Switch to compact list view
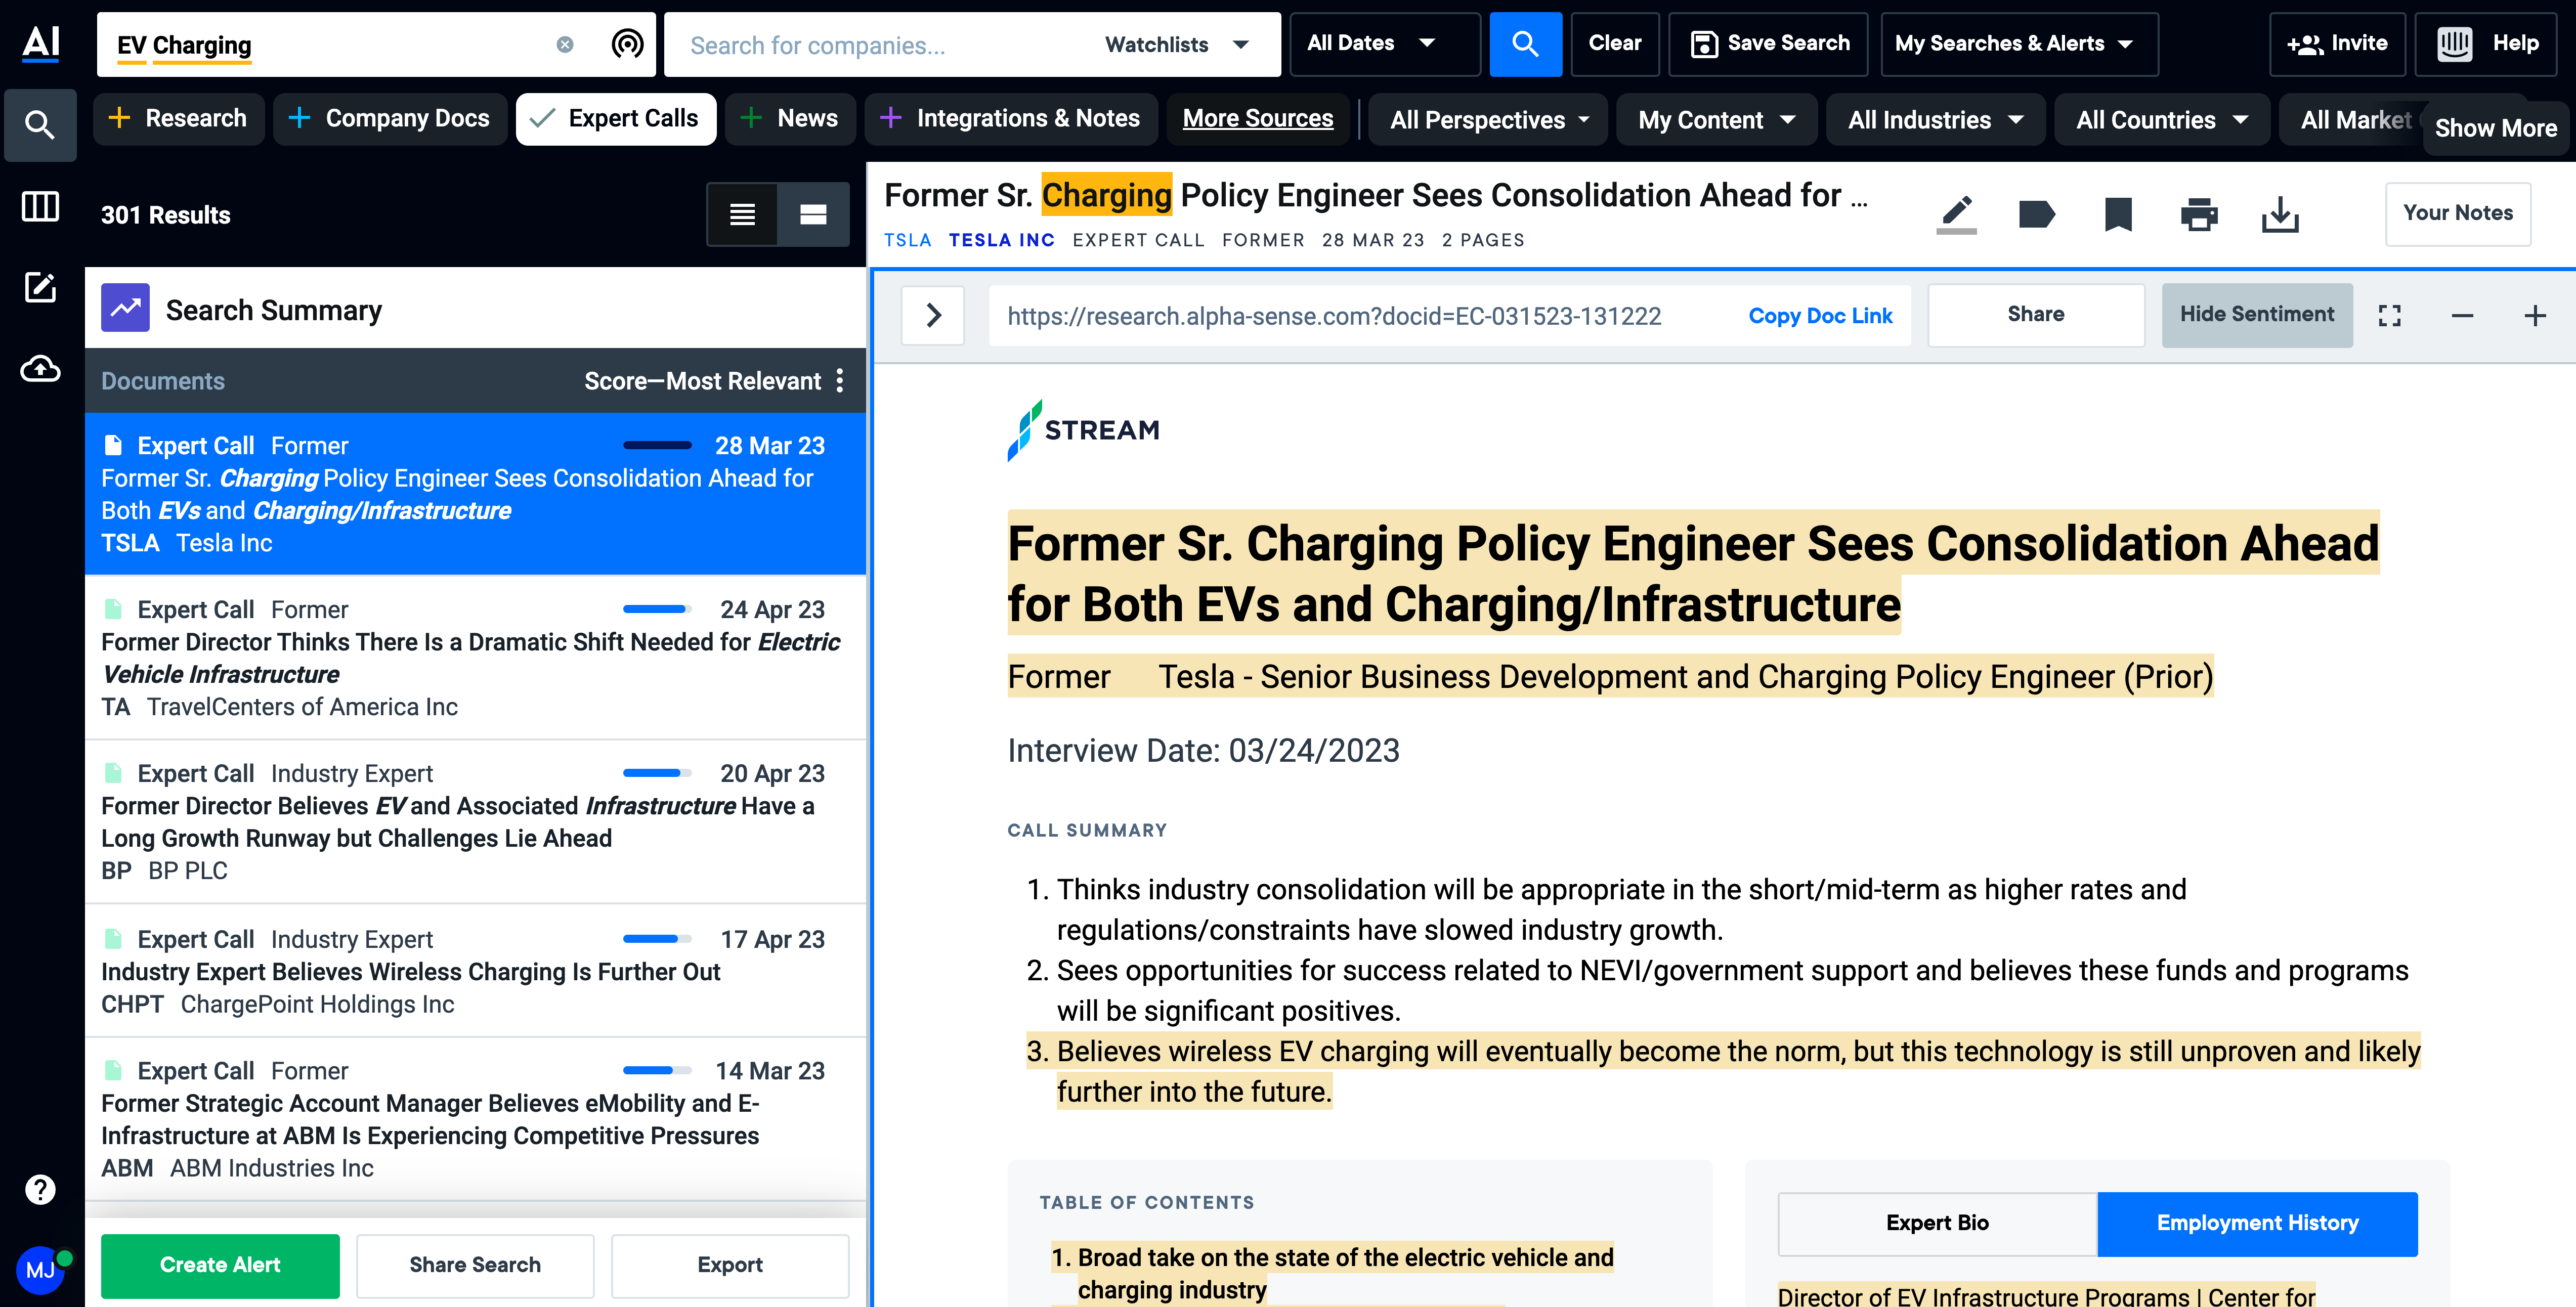This screenshot has width=2576, height=1307. click(742, 214)
